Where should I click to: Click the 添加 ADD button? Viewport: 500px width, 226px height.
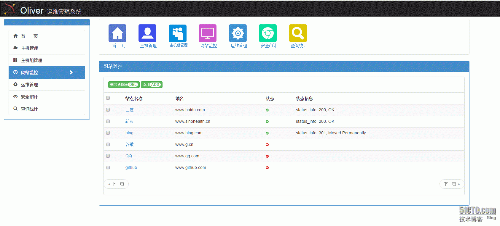152,85
